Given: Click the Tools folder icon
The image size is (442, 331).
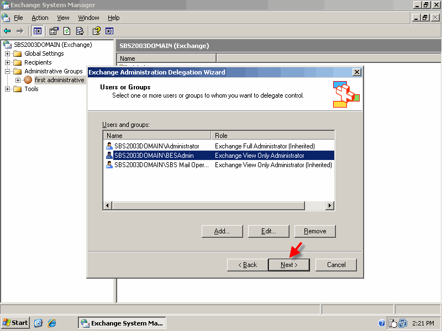Looking at the screenshot, I should point(18,89).
